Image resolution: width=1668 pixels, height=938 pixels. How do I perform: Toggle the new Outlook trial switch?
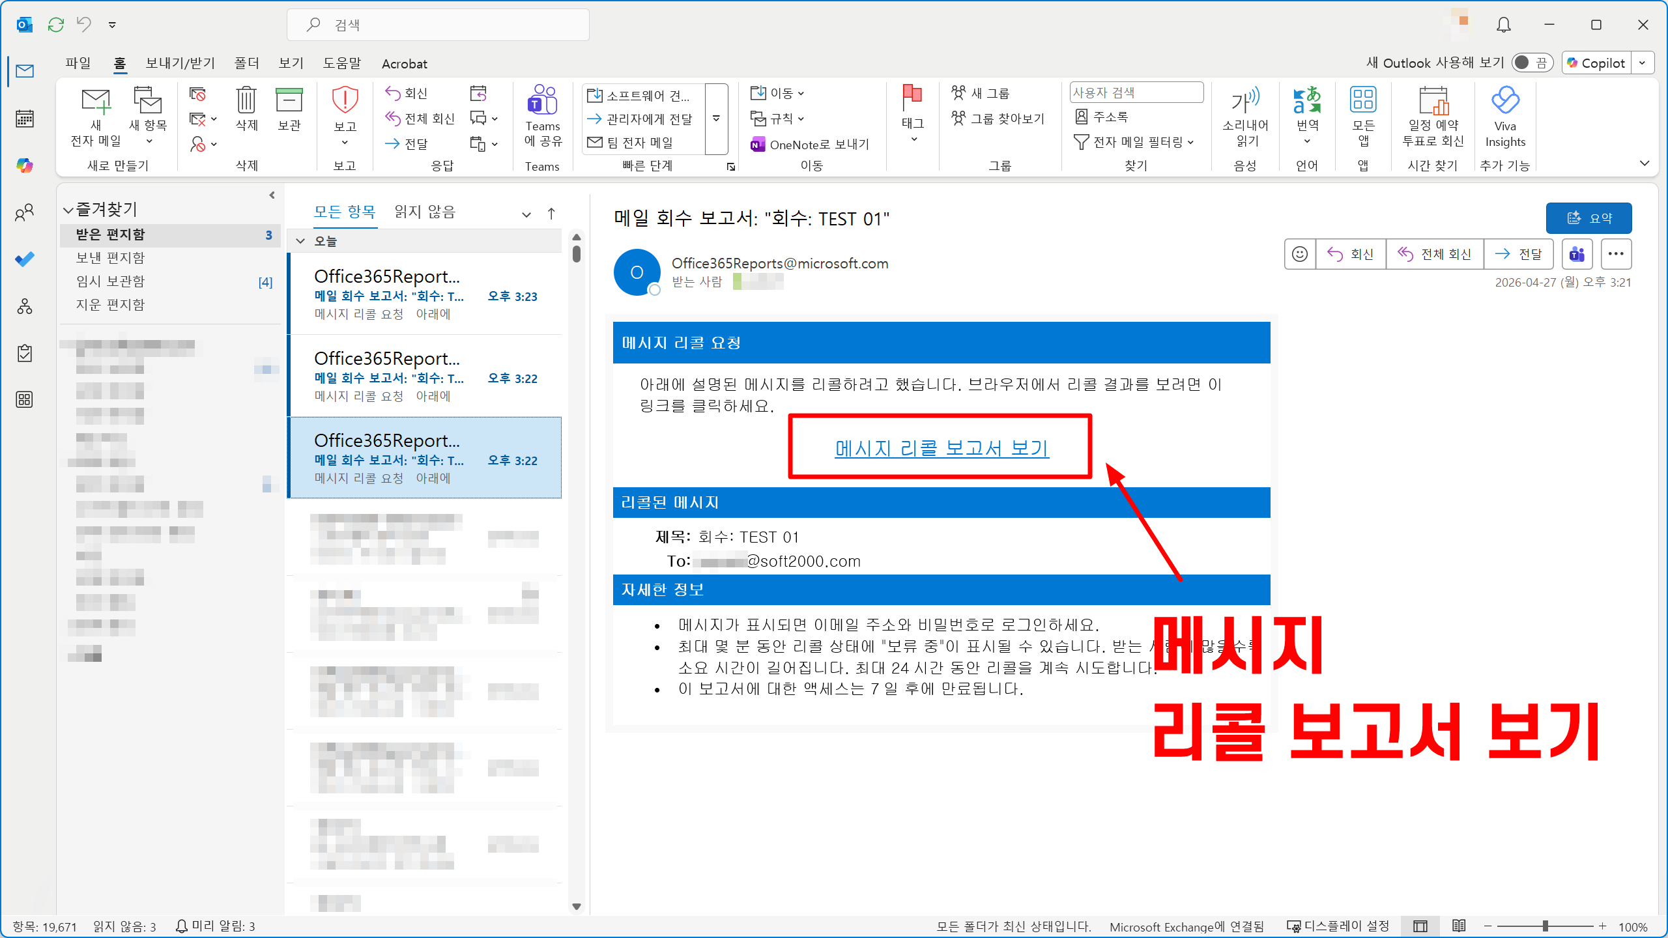pos(1531,63)
